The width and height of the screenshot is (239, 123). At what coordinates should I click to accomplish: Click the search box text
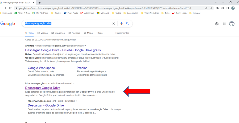[38, 23]
